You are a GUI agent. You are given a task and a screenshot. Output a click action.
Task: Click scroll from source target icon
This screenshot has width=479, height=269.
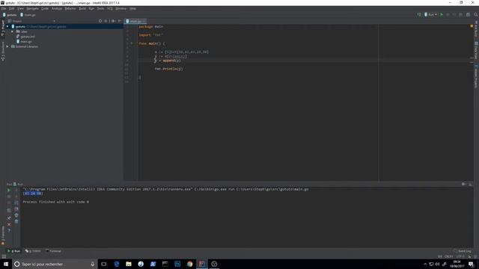100,21
